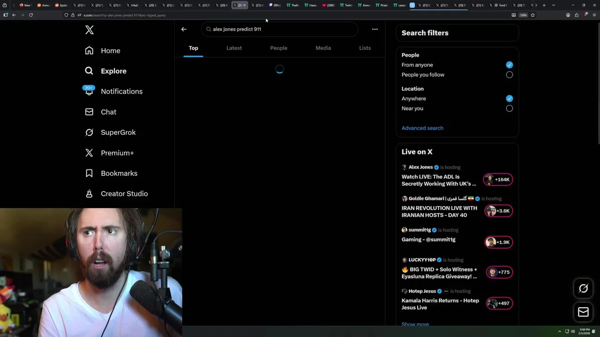The height and width of the screenshot is (337, 600).
Task: Open Kamala Harris Returns Hotep Jesus Live
Action: point(440,304)
